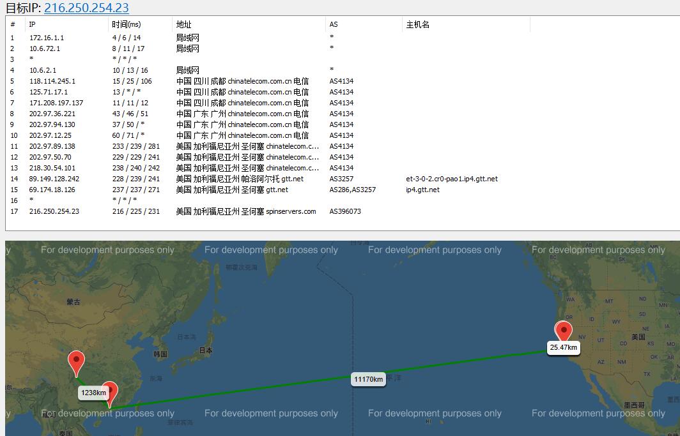Click the 日本 label on the map
The width and height of the screenshot is (680, 436).
[205, 350]
